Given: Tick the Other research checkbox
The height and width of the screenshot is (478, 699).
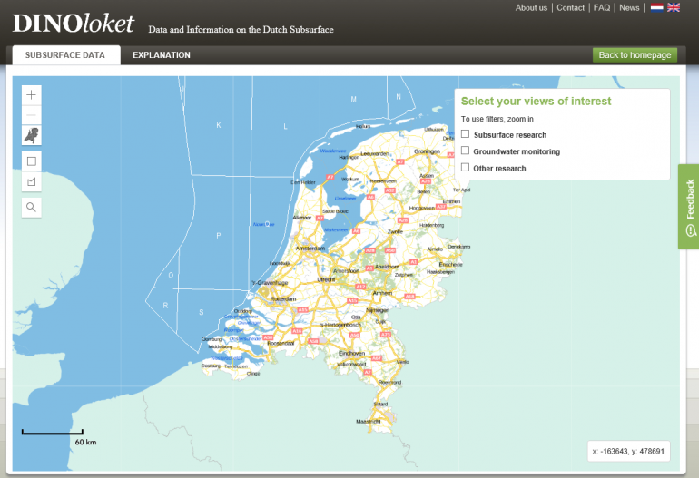Looking at the screenshot, I should pyautogui.click(x=465, y=167).
